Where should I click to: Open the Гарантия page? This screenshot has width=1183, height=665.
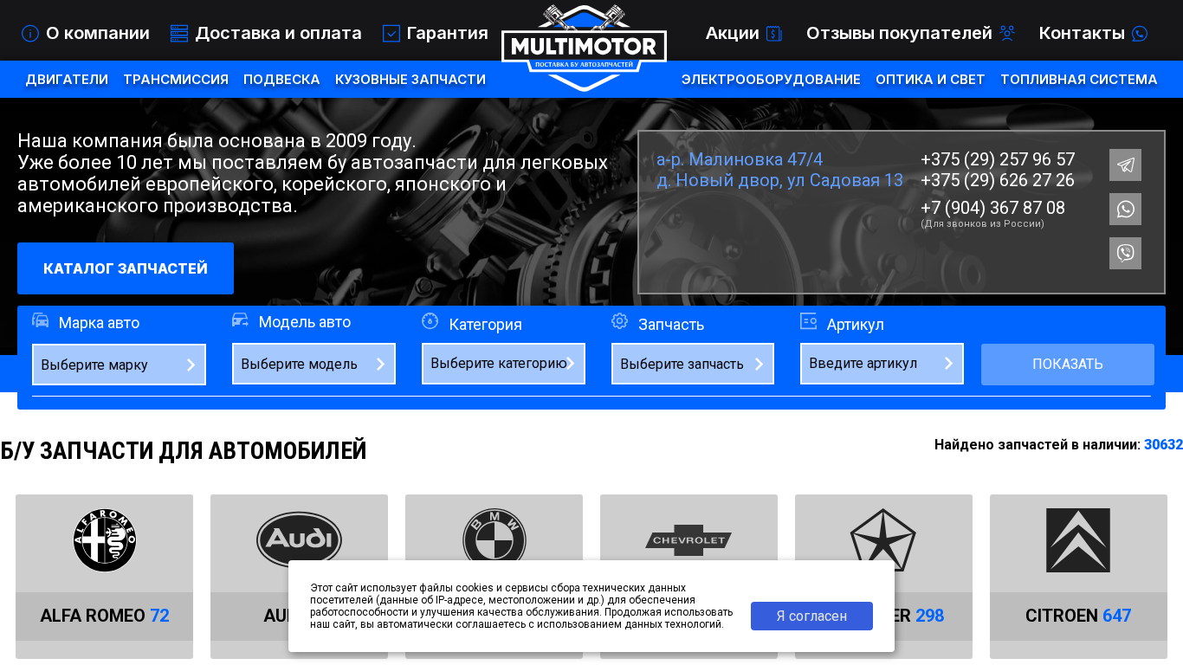(447, 34)
